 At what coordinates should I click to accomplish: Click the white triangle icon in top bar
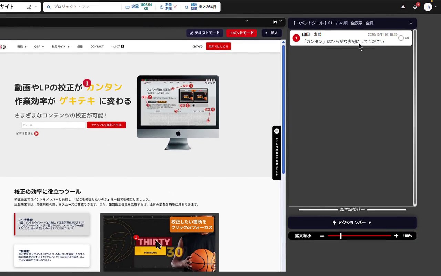[403, 7]
